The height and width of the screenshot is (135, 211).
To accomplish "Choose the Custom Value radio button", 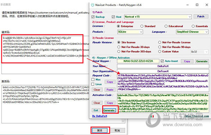I will coord(159,52).
